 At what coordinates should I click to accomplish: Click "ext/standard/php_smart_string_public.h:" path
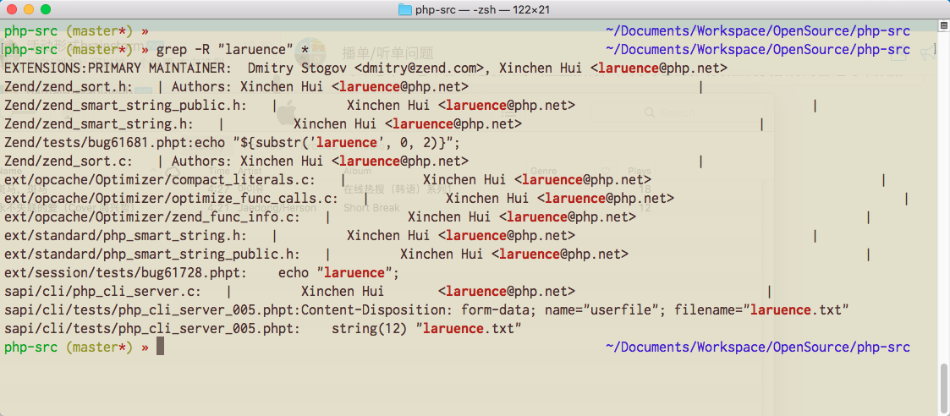click(152, 255)
